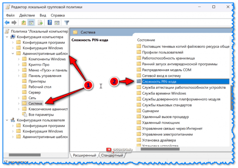Open the Вид menu
The image size is (238, 168).
pyautogui.click(x=43, y=15)
